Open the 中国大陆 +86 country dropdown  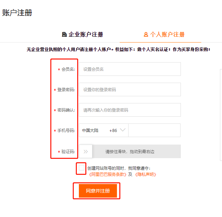coord(103,130)
